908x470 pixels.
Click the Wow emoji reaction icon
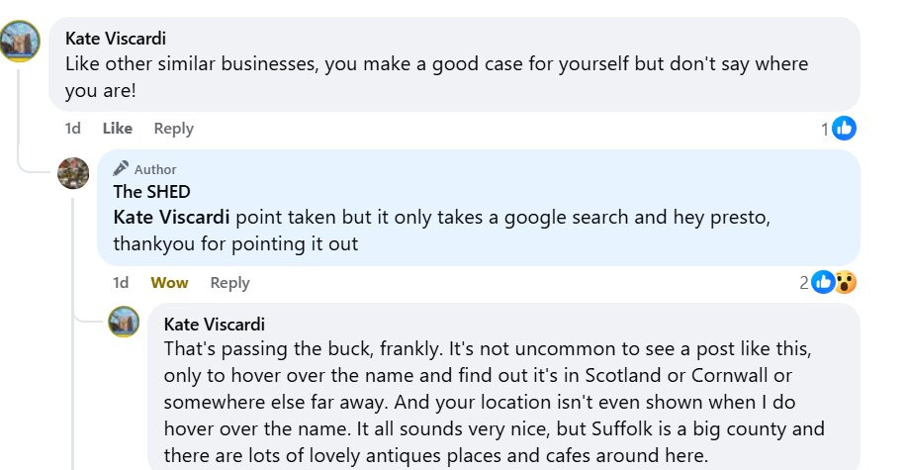[x=846, y=282]
